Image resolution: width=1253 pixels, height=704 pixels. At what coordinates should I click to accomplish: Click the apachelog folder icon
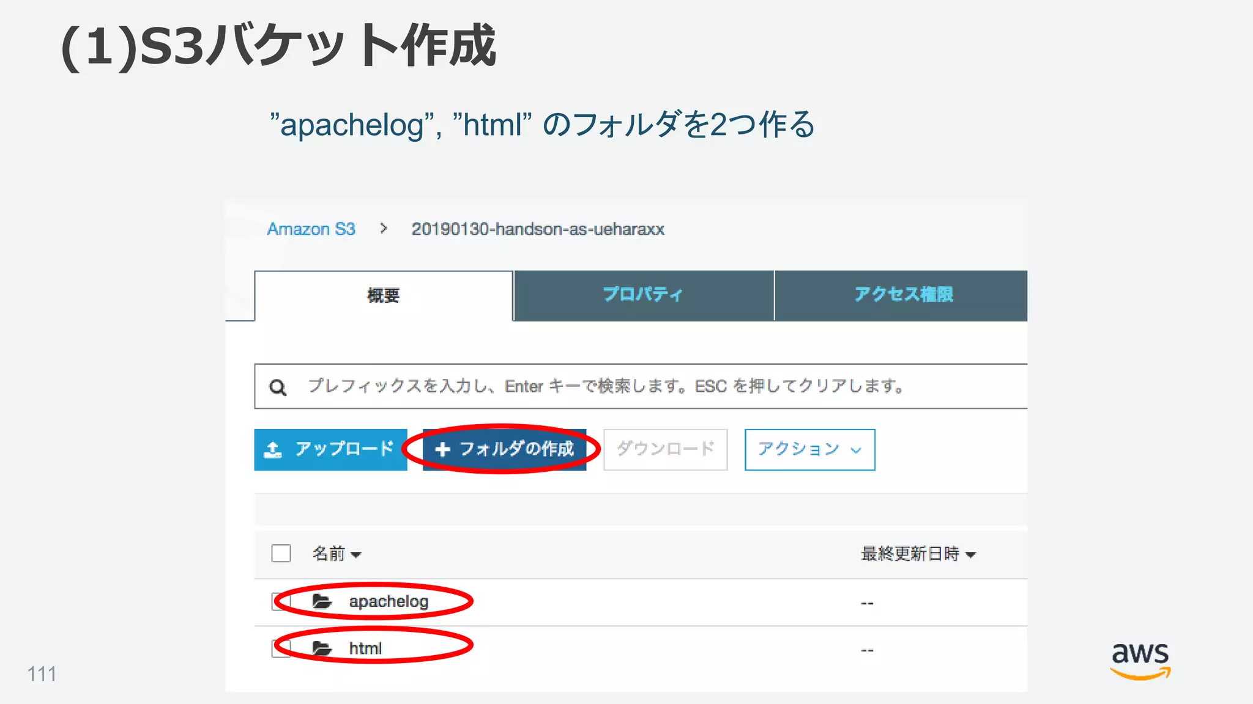(x=322, y=601)
